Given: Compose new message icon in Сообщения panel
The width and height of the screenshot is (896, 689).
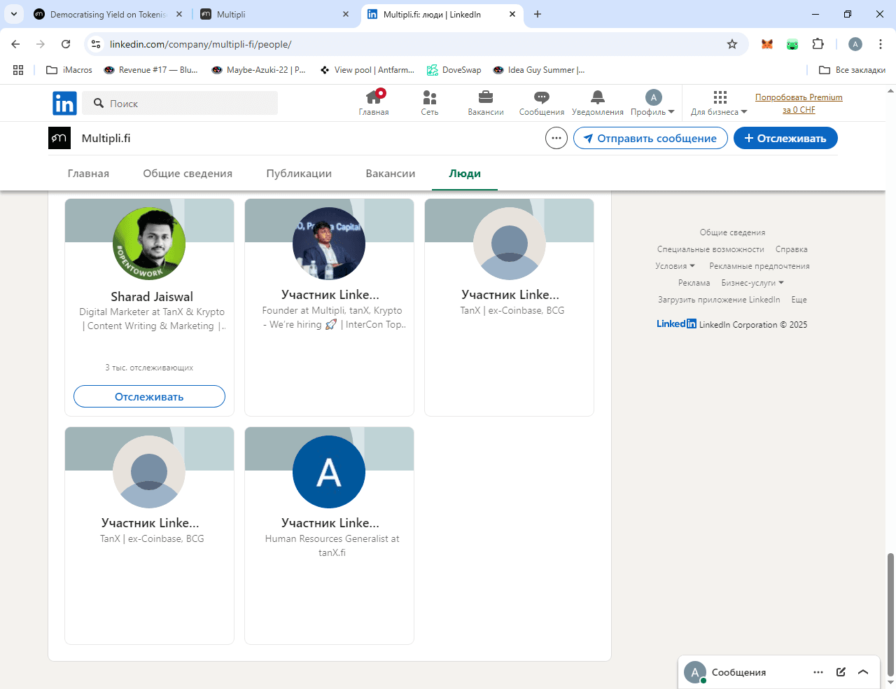Looking at the screenshot, I should point(841,672).
